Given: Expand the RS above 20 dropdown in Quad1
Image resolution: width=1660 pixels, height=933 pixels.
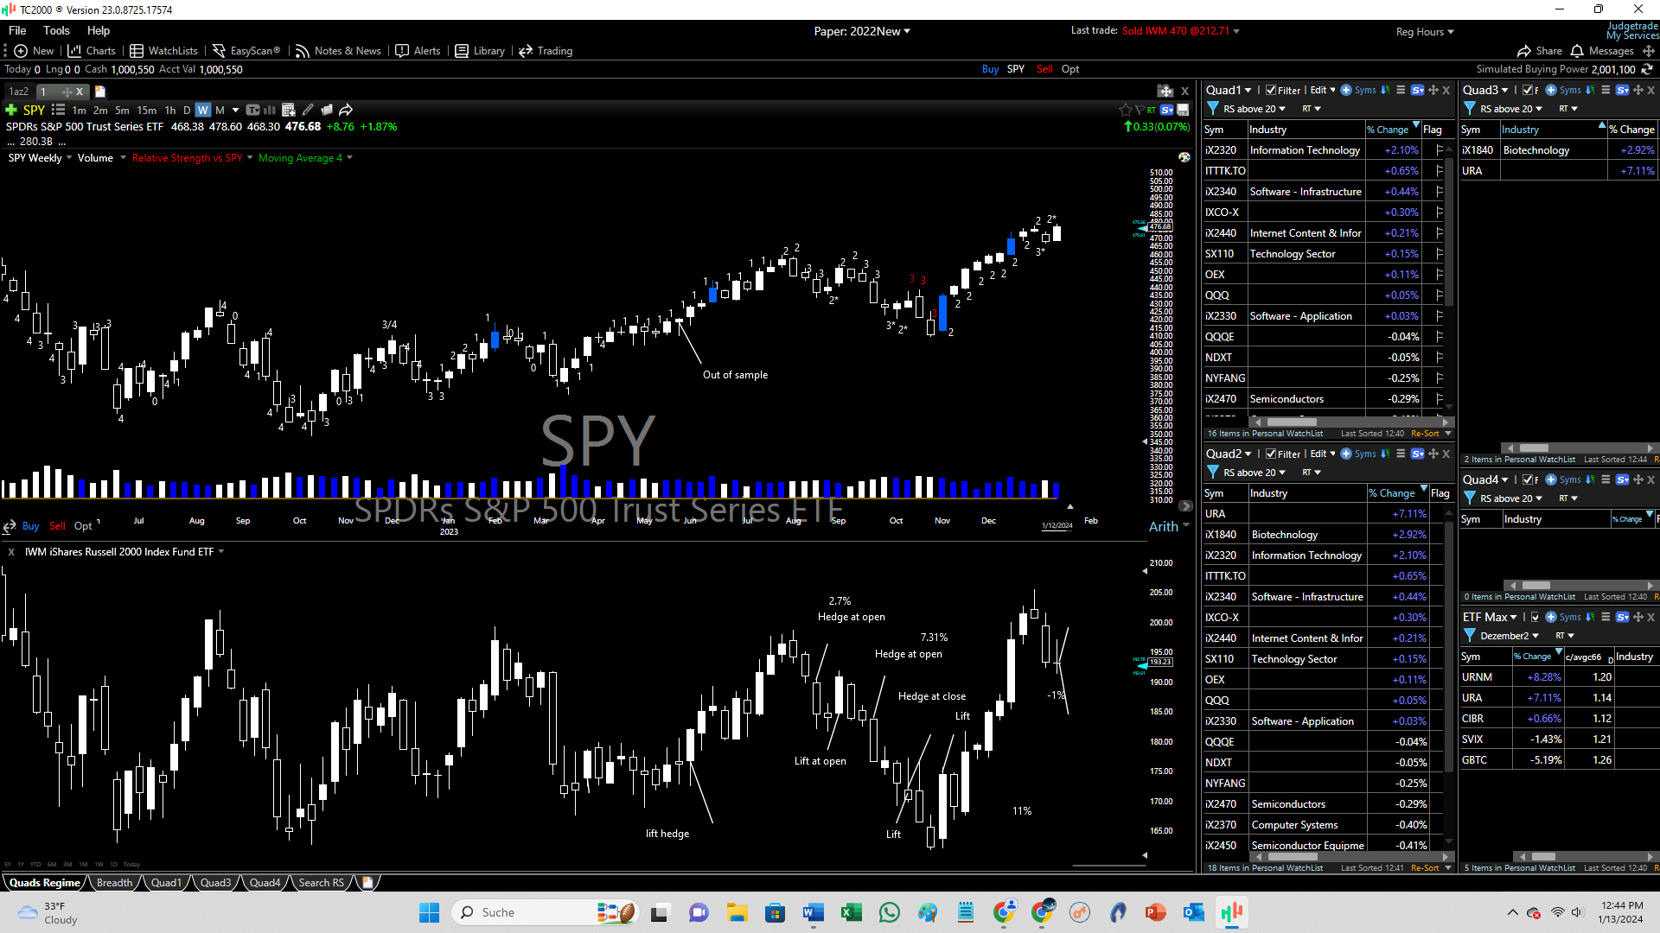Looking at the screenshot, I should pyautogui.click(x=1282, y=109).
